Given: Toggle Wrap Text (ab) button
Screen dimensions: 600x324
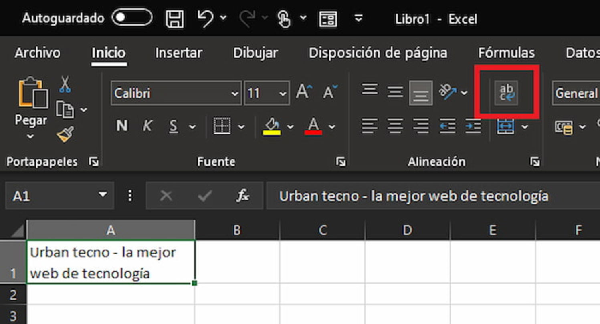Looking at the screenshot, I should click(506, 93).
